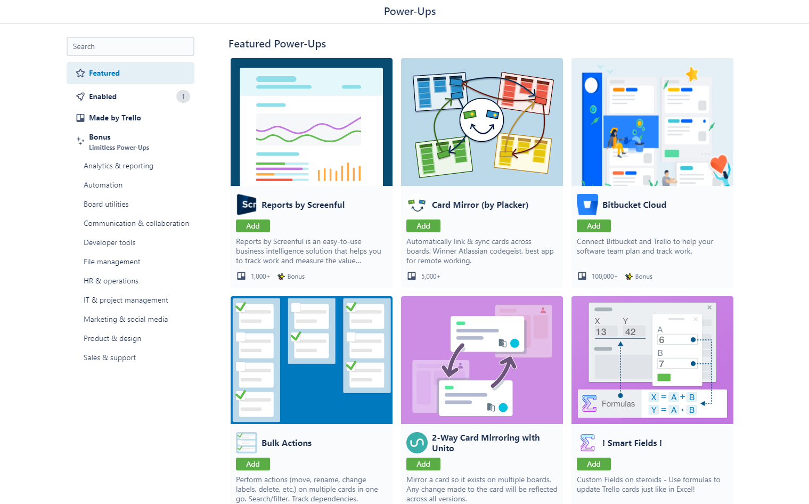Click the 1,000+ usage count
809x504 pixels.
[260, 277]
